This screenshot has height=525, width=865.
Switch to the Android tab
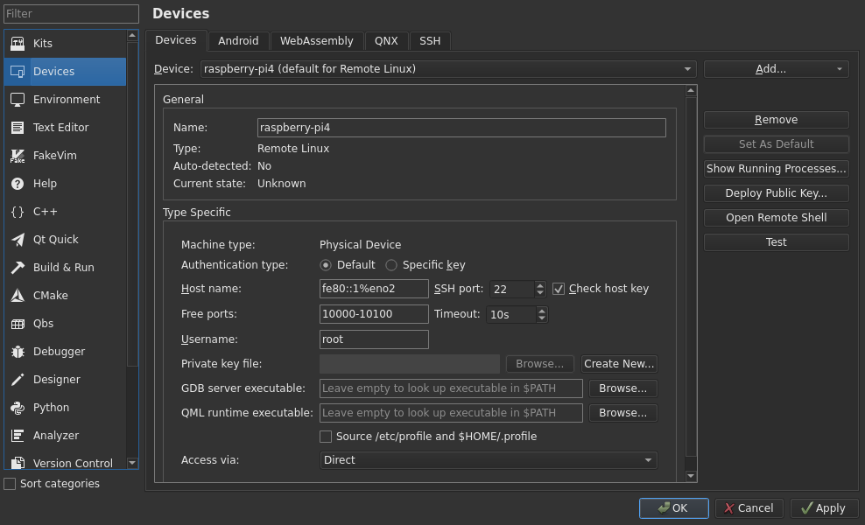238,41
